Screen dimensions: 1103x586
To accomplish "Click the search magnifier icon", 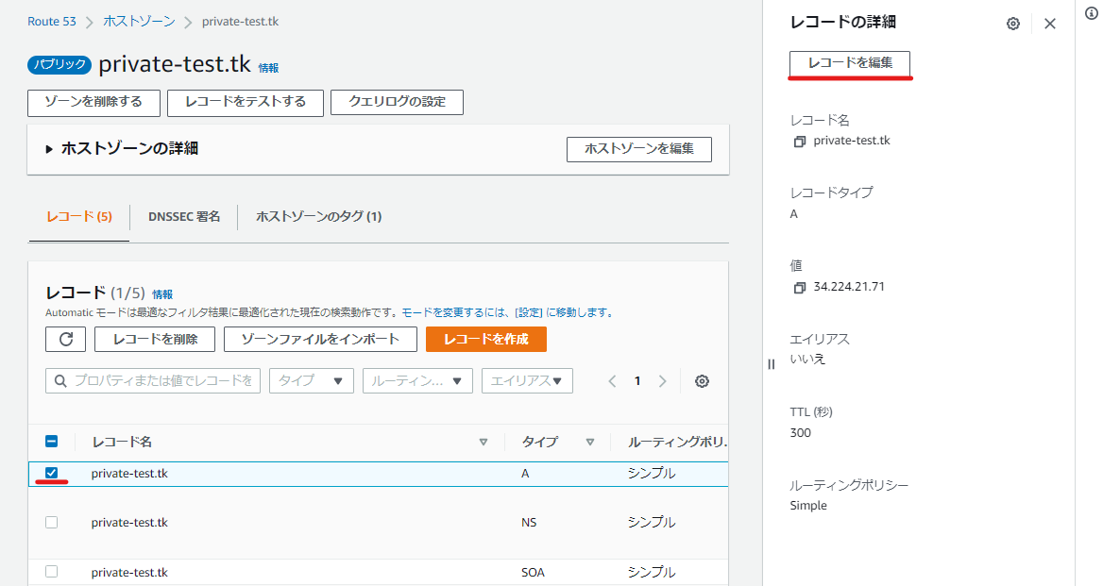I will (60, 381).
